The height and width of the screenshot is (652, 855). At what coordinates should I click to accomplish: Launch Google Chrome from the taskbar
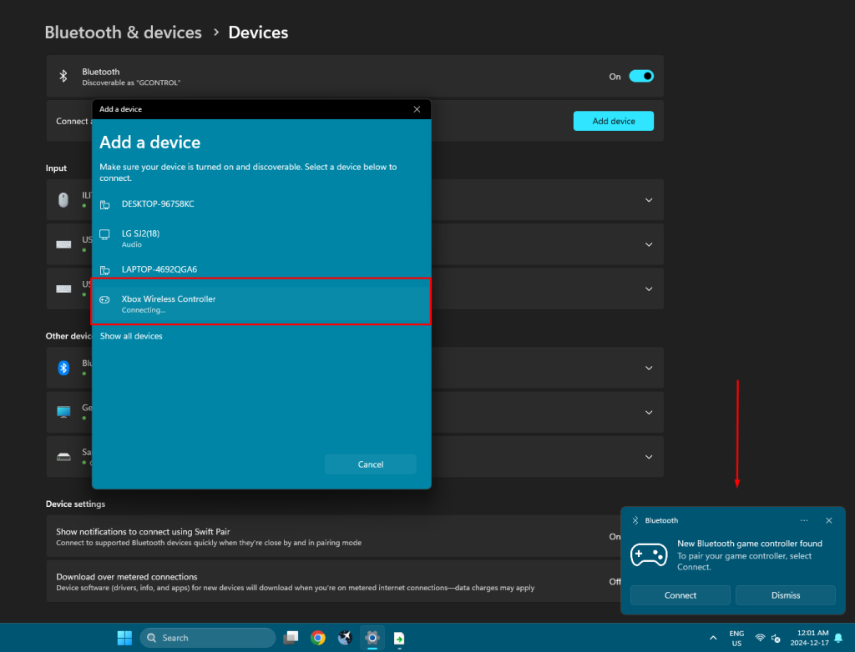(x=318, y=637)
